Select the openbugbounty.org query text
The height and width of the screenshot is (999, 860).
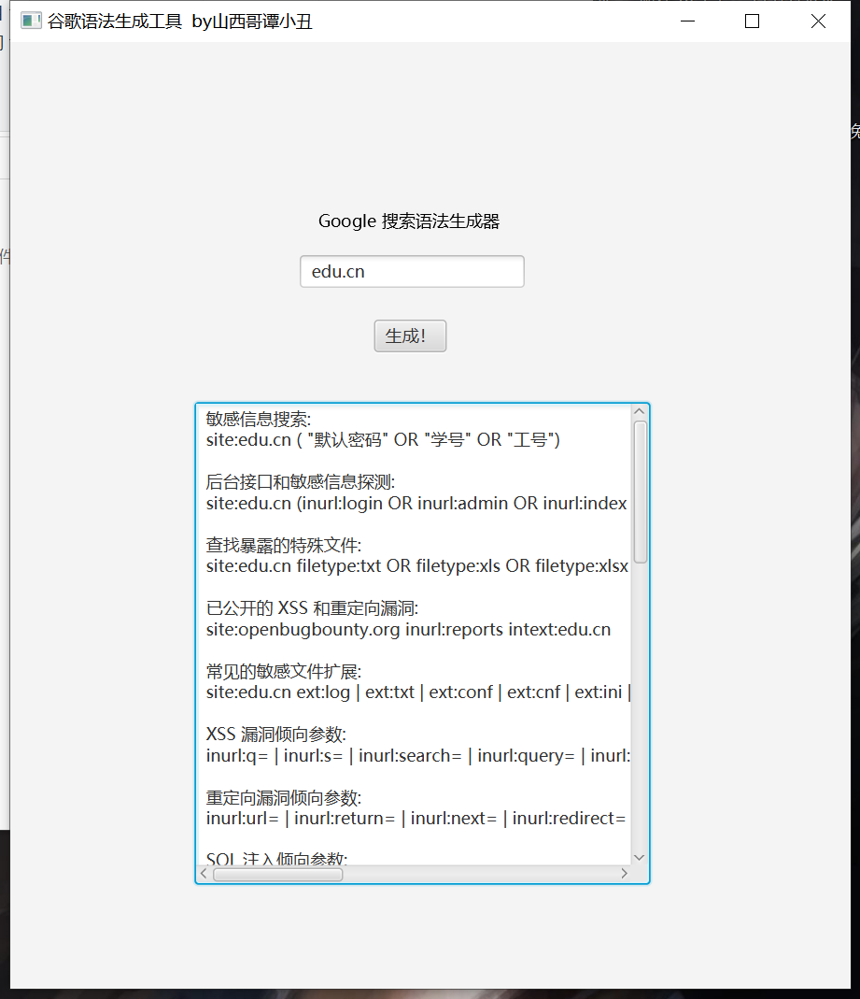tap(406, 629)
